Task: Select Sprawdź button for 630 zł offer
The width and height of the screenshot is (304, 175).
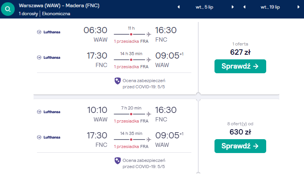Action: 240,146
